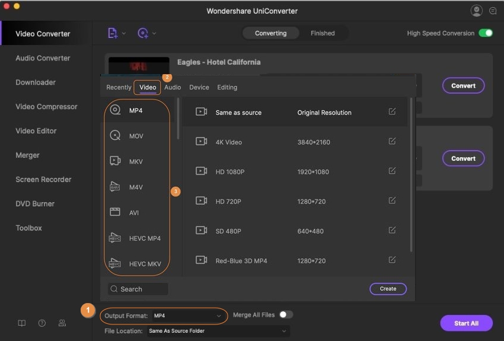Image resolution: width=504 pixels, height=341 pixels.
Task: Click the second file's Convert button
Action: click(x=463, y=158)
